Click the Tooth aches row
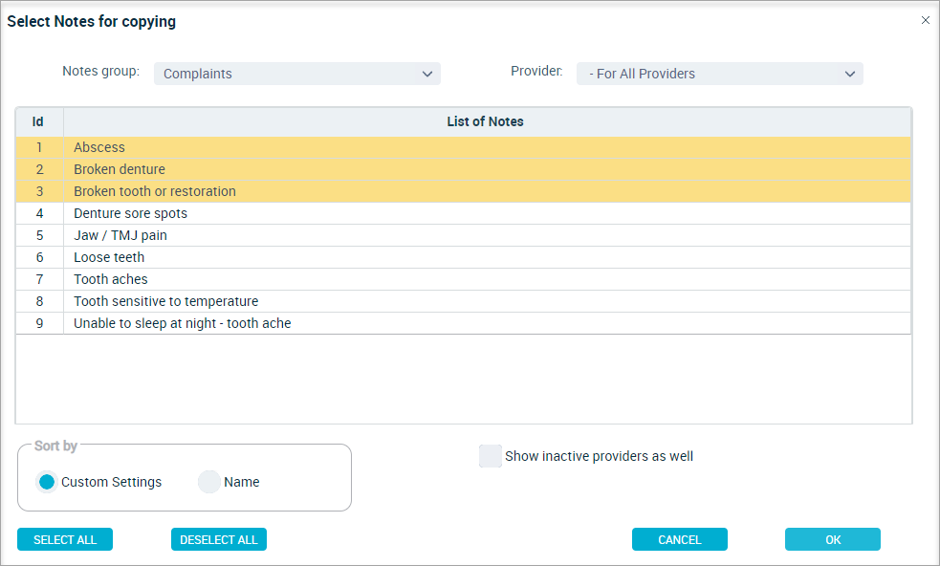This screenshot has width=940, height=566. point(463,279)
